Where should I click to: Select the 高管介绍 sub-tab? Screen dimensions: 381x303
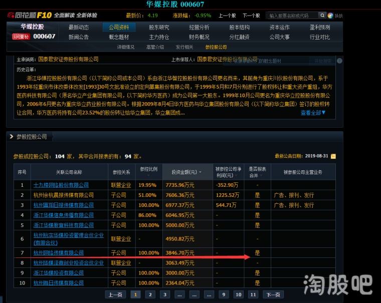[155, 47]
